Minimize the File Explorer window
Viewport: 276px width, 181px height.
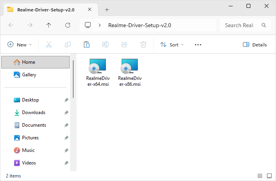pos(231,6)
